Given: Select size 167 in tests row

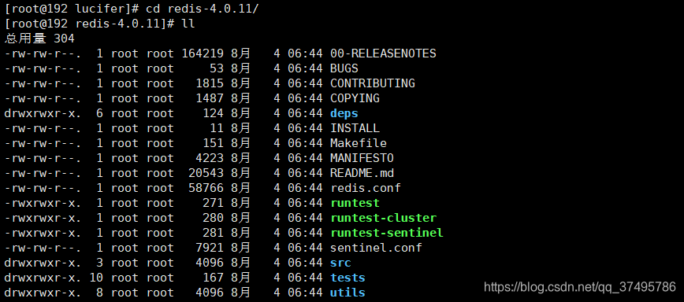Looking at the screenshot, I should tap(213, 277).
